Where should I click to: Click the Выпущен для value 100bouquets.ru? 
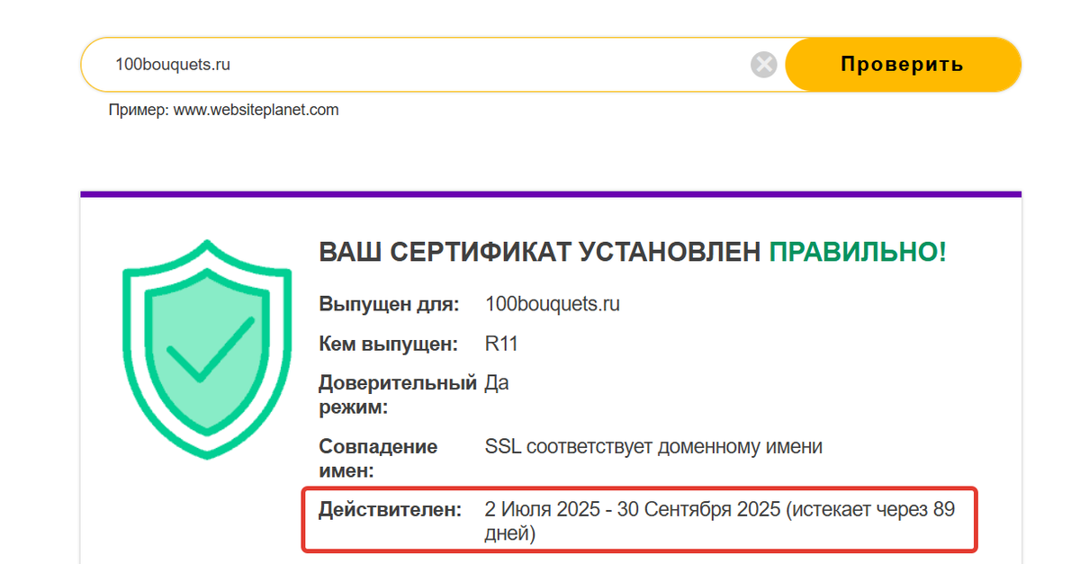(x=553, y=304)
